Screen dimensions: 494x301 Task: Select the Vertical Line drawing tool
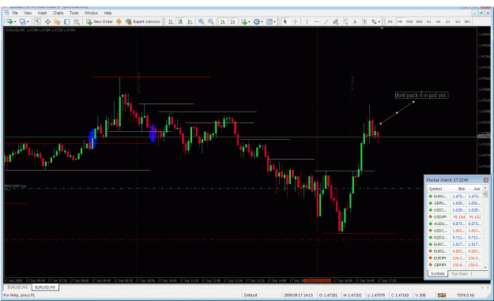(307, 21)
